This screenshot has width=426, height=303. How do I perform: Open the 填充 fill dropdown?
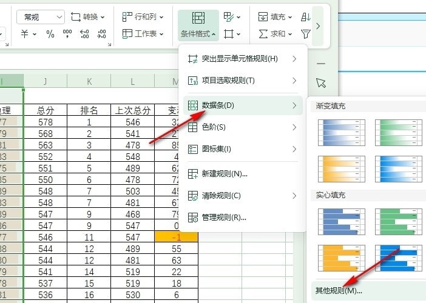275,17
